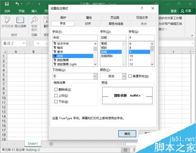Click 允许用户编辑区域 in the ribbon
This screenshot has height=153, width=196.
click(x=170, y=24)
